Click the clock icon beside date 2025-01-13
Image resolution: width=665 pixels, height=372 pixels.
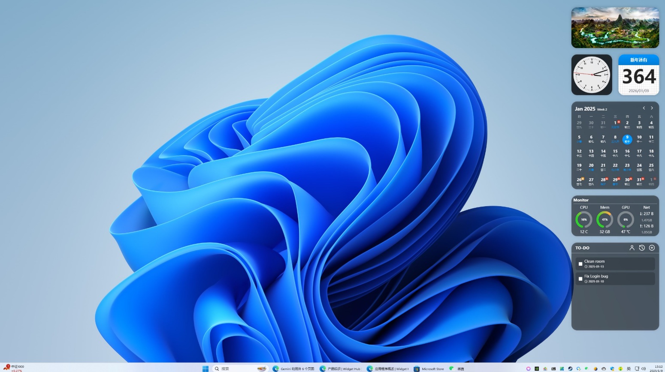click(586, 267)
